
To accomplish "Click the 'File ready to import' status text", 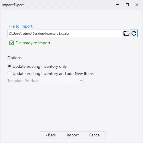I will (x=33, y=43).
